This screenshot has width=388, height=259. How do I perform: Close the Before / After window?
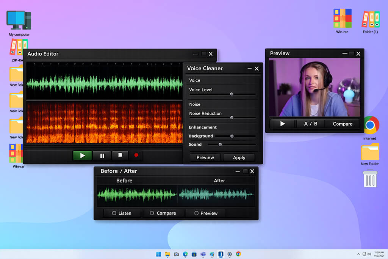252,171
